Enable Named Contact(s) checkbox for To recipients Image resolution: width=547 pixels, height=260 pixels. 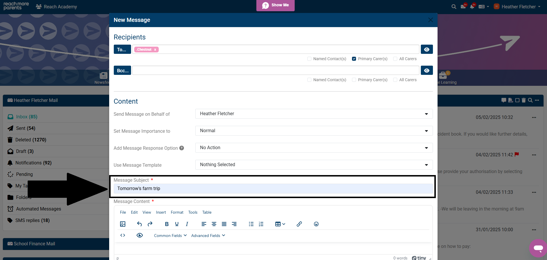(309, 59)
